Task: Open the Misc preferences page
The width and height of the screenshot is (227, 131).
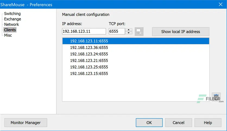Action: point(8,35)
